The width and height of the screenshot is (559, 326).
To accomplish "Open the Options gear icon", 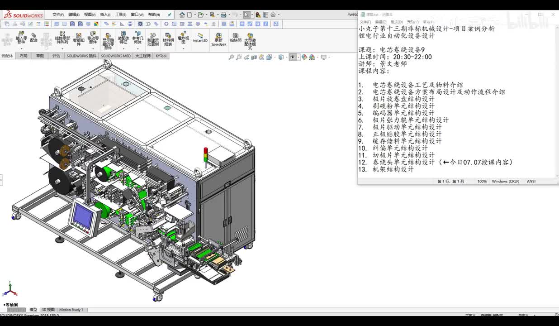I will tap(273, 15).
